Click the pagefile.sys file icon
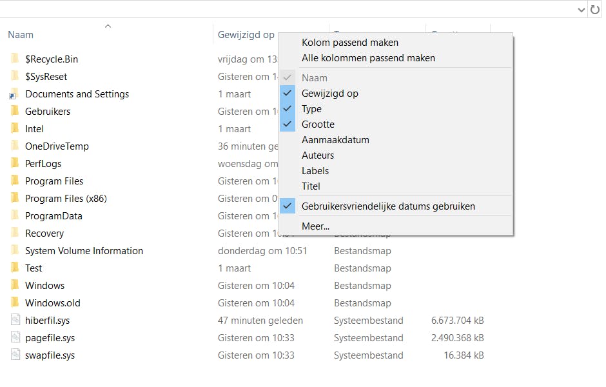 pyautogui.click(x=15, y=337)
